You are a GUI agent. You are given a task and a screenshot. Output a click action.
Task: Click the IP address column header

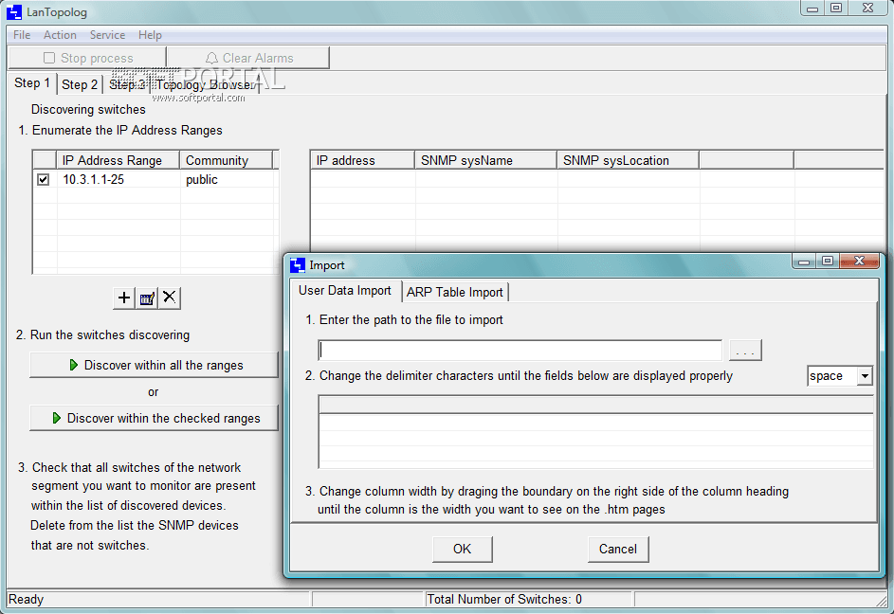pyautogui.click(x=362, y=160)
